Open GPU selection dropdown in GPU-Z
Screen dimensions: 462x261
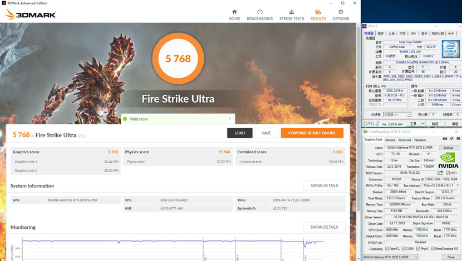pos(390,257)
